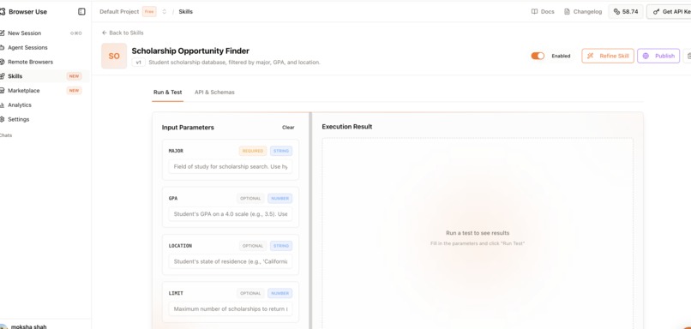The height and width of the screenshot is (329, 691).
Task: Click the Execution Result heading
Action: point(347,127)
